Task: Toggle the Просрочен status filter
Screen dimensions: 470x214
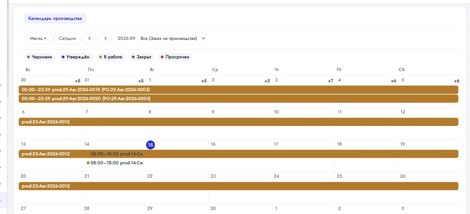Action: [175, 57]
